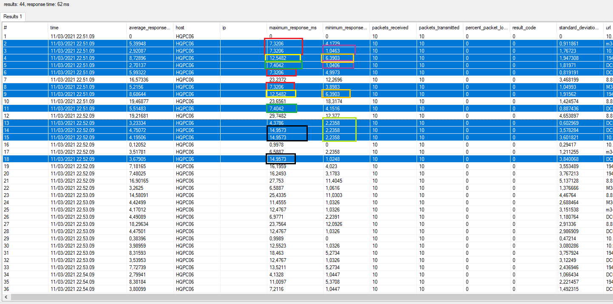Image resolution: width=613 pixels, height=304 pixels.
Task: Select the average response cell 19,21681
Action: [x=150, y=116]
